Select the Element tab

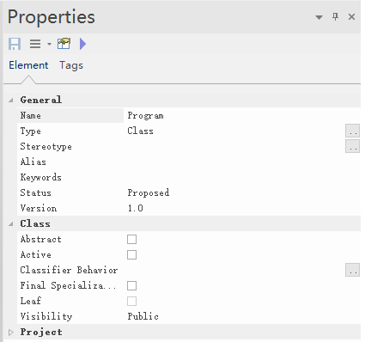click(x=28, y=65)
